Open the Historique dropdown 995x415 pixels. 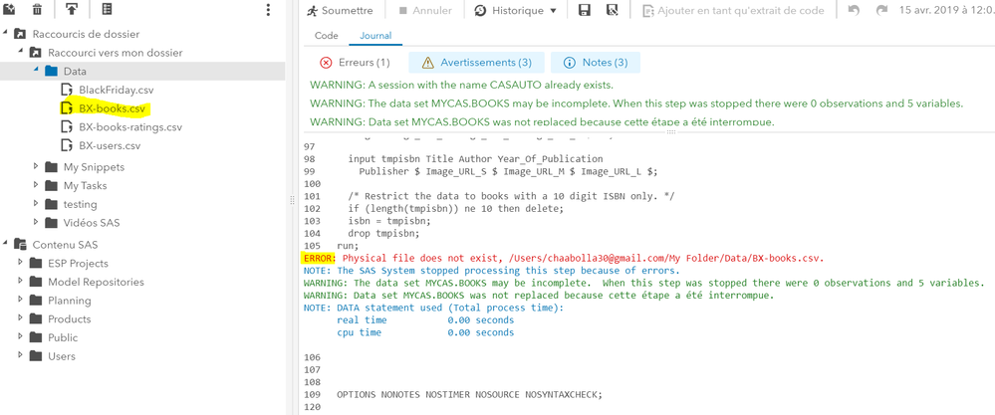coord(516,11)
